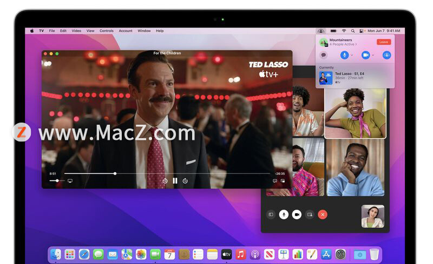Open Podcasts from the Dock
Screen dimensions: 433x264
(x=255, y=254)
